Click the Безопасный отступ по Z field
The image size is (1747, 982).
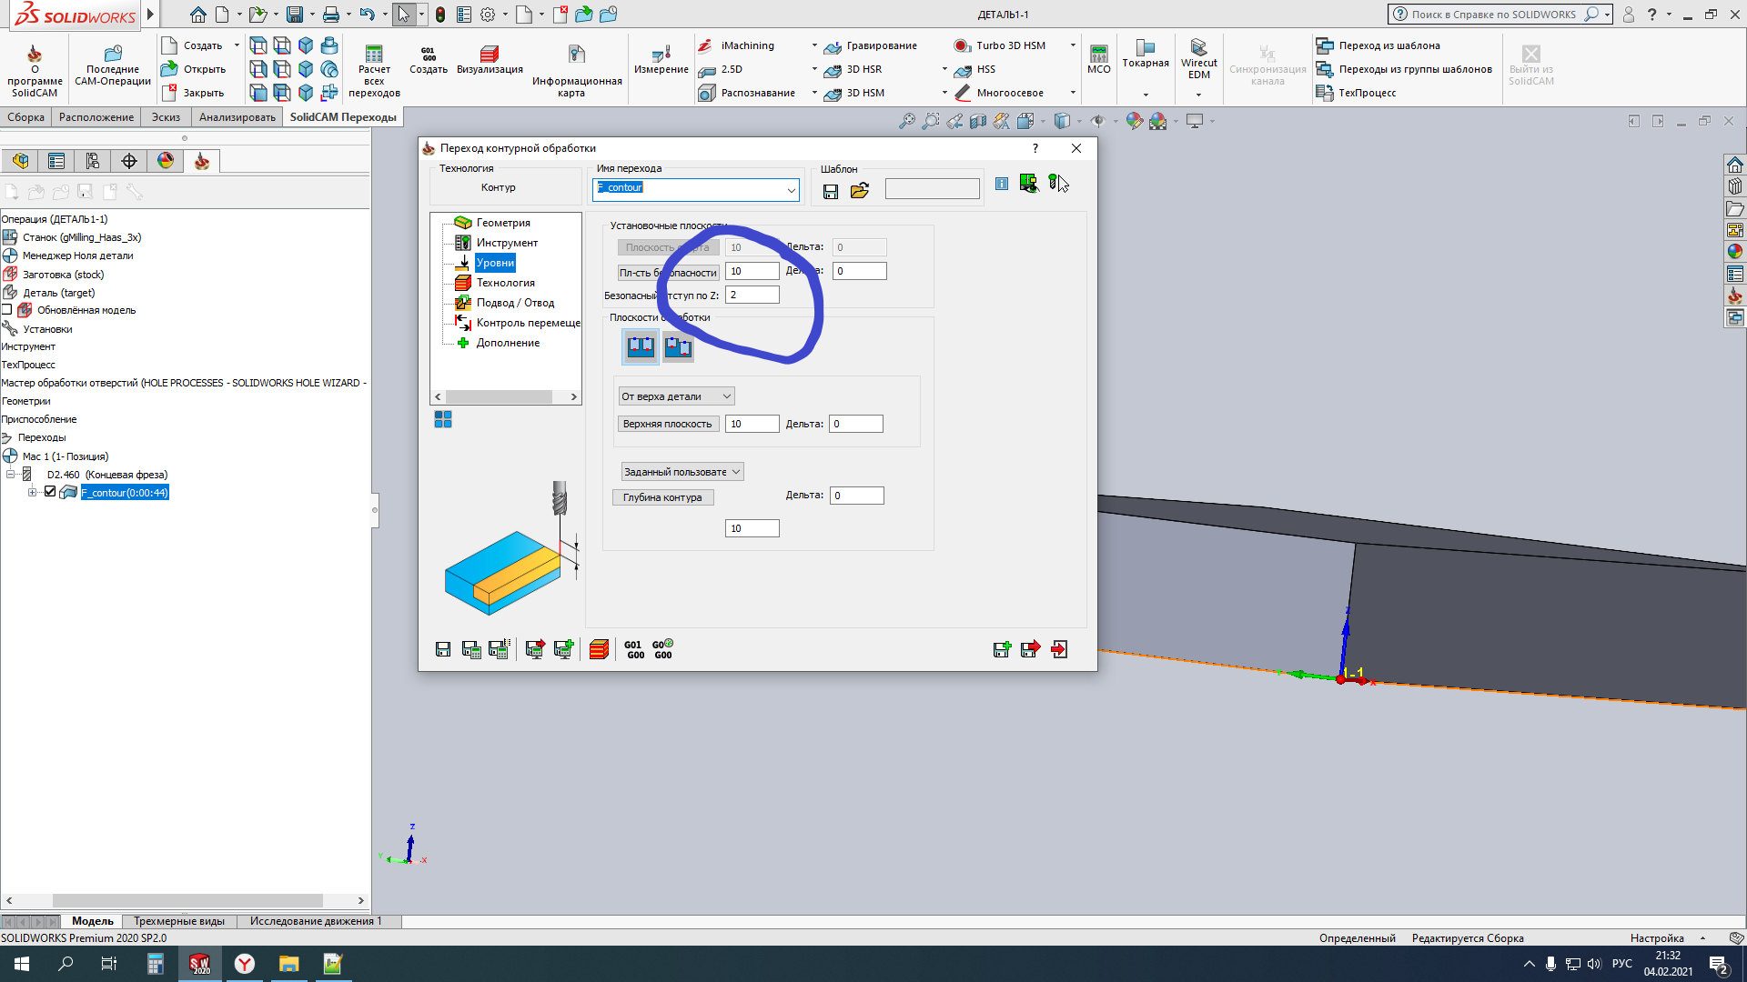752,295
